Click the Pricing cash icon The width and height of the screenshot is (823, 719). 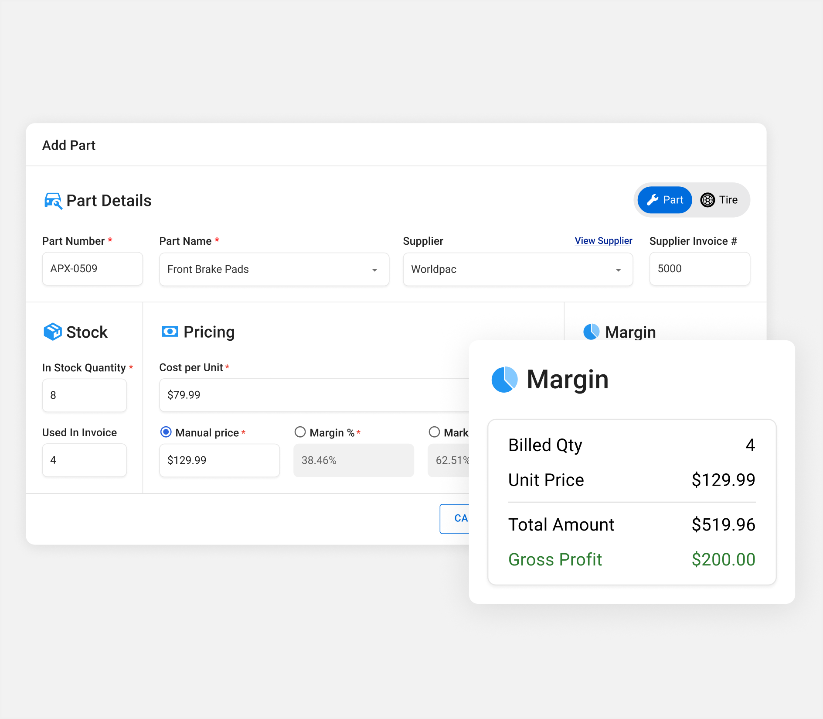(170, 332)
